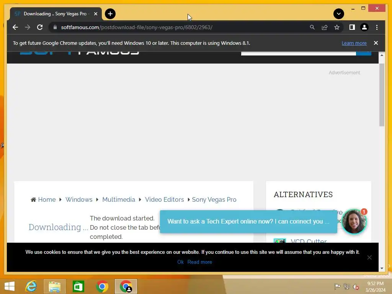Close the Downloading Sony Vegas Pro tab
392x294 pixels.
pos(95,14)
